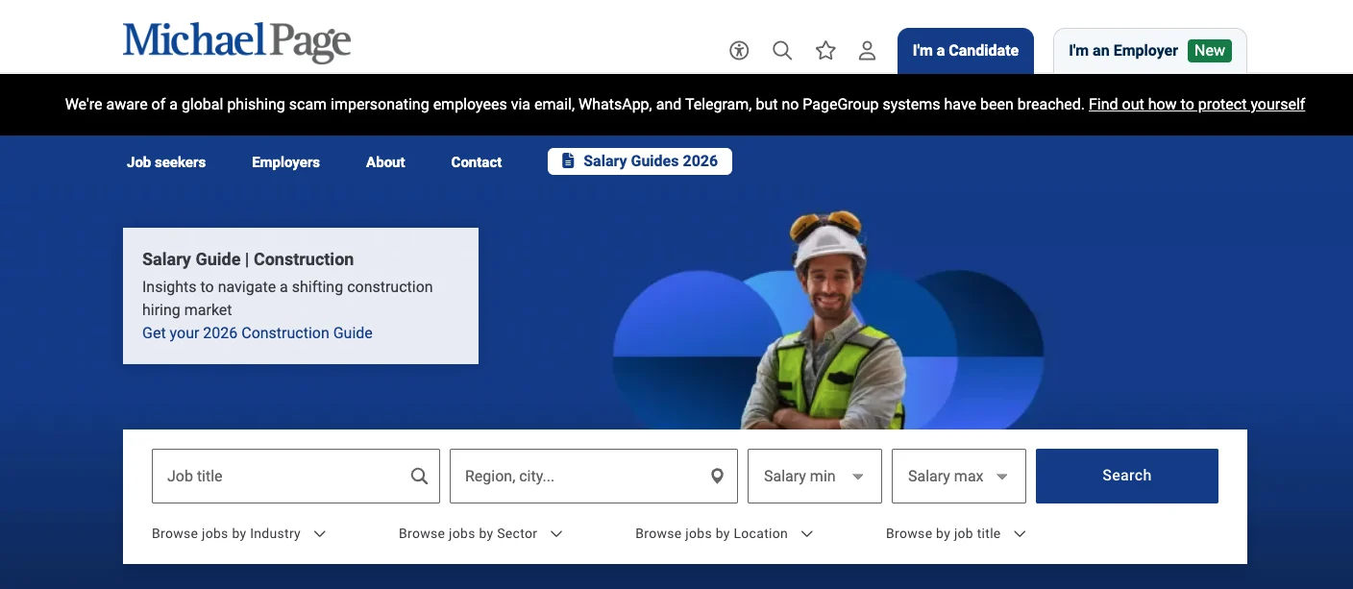1353x589 pixels.
Task: Open the Contact menu item
Action: tap(477, 162)
